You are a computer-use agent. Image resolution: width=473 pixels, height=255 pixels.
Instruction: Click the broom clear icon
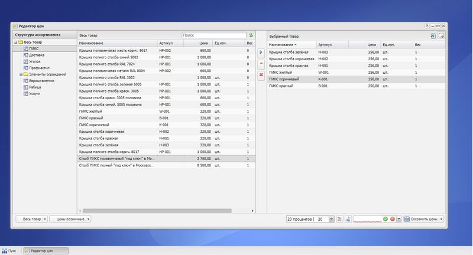click(348, 219)
